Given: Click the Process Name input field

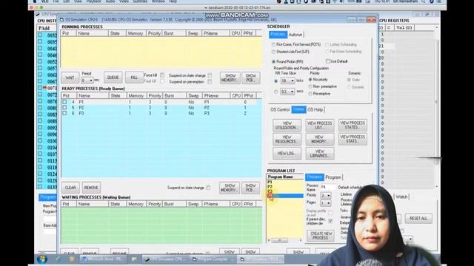Looking at the screenshot, I should pyautogui.click(x=327, y=187).
